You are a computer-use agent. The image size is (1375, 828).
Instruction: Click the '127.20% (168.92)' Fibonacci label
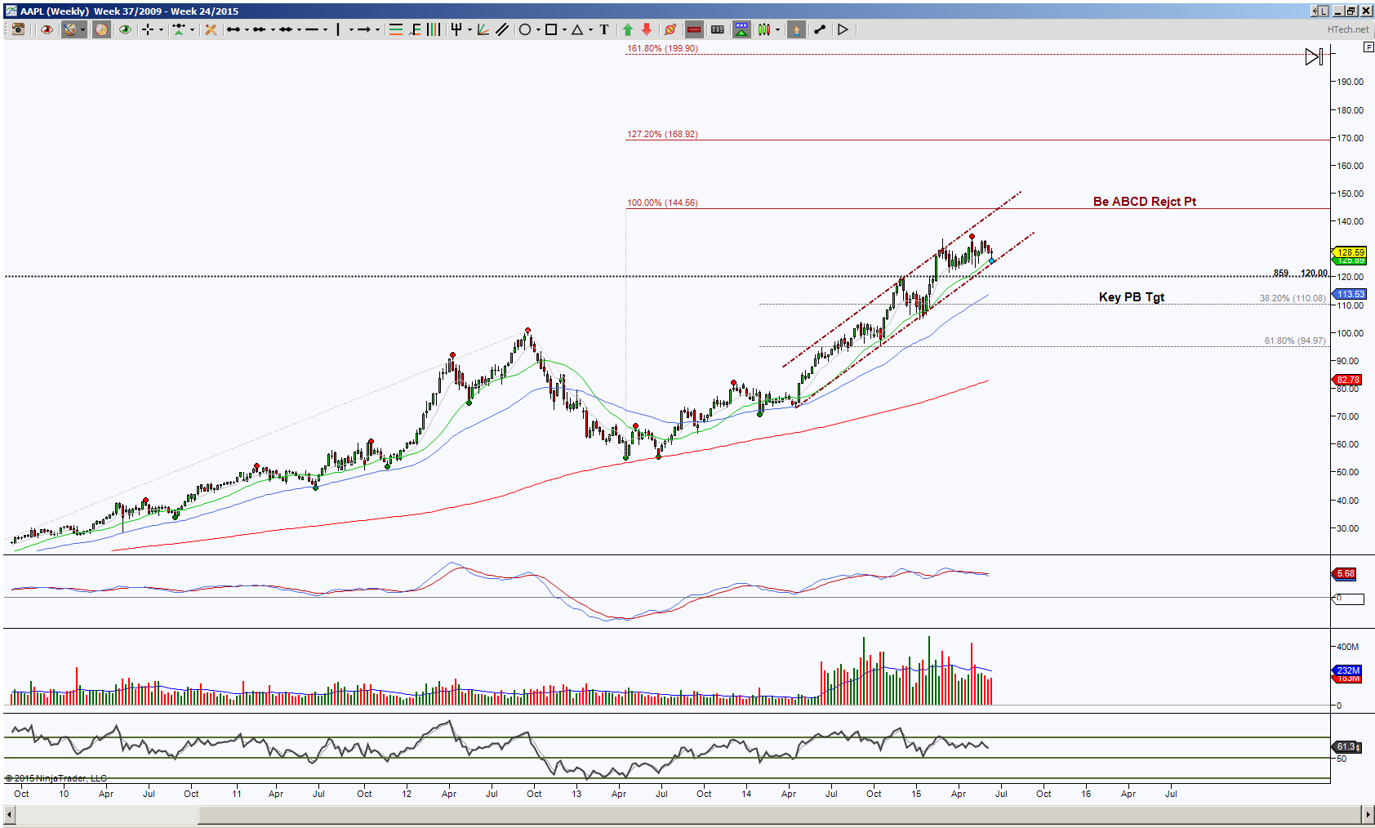click(x=662, y=134)
